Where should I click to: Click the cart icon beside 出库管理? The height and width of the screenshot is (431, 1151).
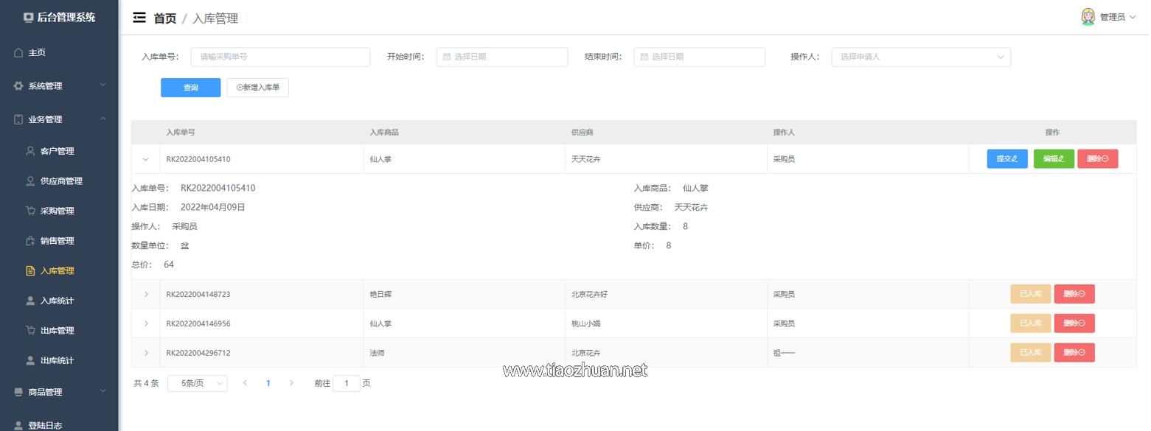[30, 331]
